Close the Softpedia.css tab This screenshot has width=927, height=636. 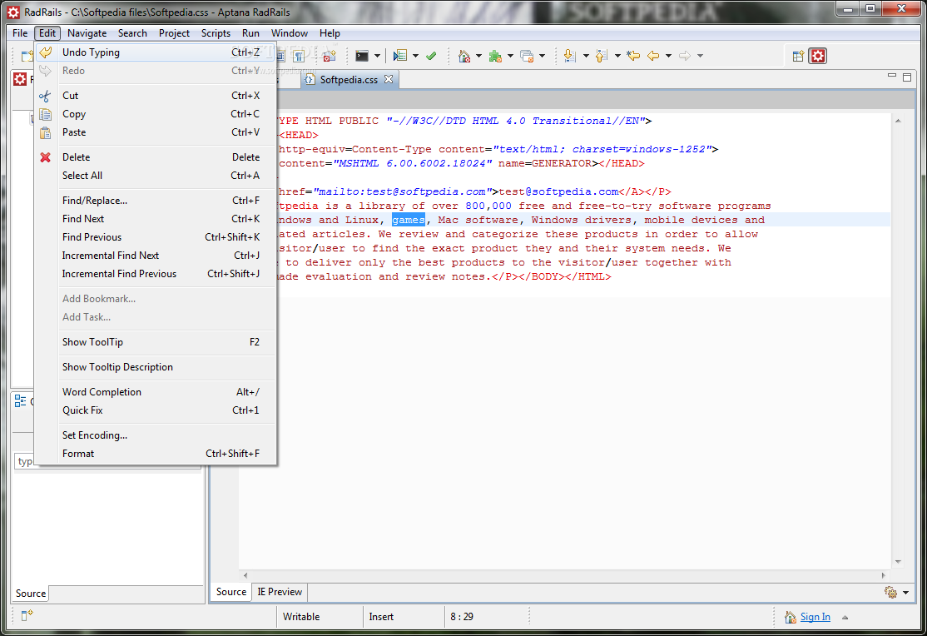tap(389, 79)
